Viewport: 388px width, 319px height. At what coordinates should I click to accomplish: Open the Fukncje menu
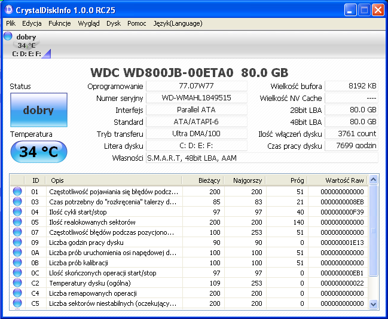pos(60,23)
